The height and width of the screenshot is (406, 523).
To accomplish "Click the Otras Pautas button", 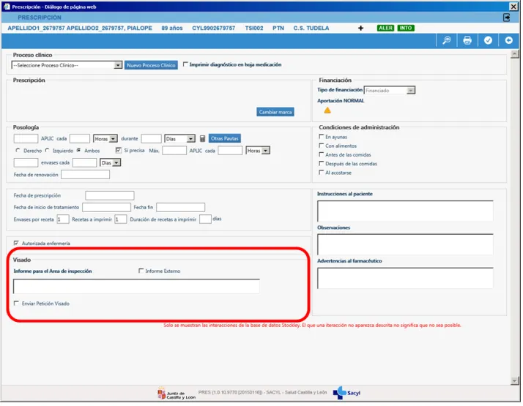I will coord(225,138).
